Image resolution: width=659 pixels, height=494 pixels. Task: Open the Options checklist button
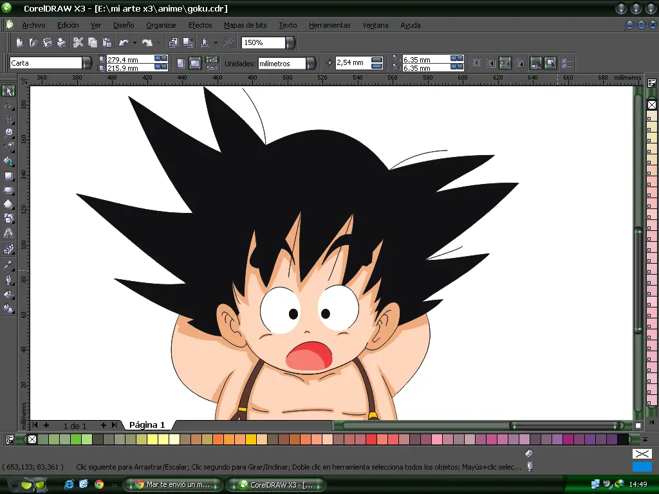click(566, 64)
